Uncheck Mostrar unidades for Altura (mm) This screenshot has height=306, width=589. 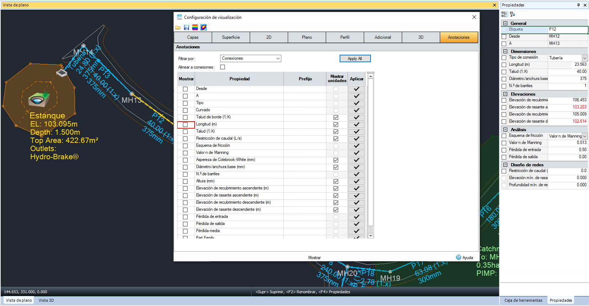coord(336,181)
